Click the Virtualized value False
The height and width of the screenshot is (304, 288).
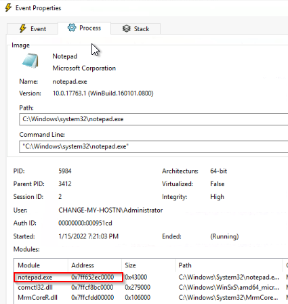click(x=217, y=184)
